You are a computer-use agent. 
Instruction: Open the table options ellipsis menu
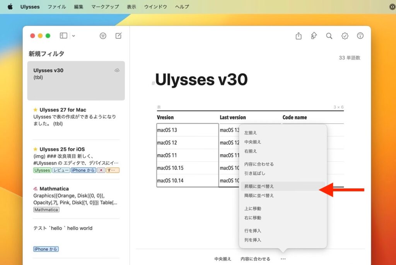point(283,258)
